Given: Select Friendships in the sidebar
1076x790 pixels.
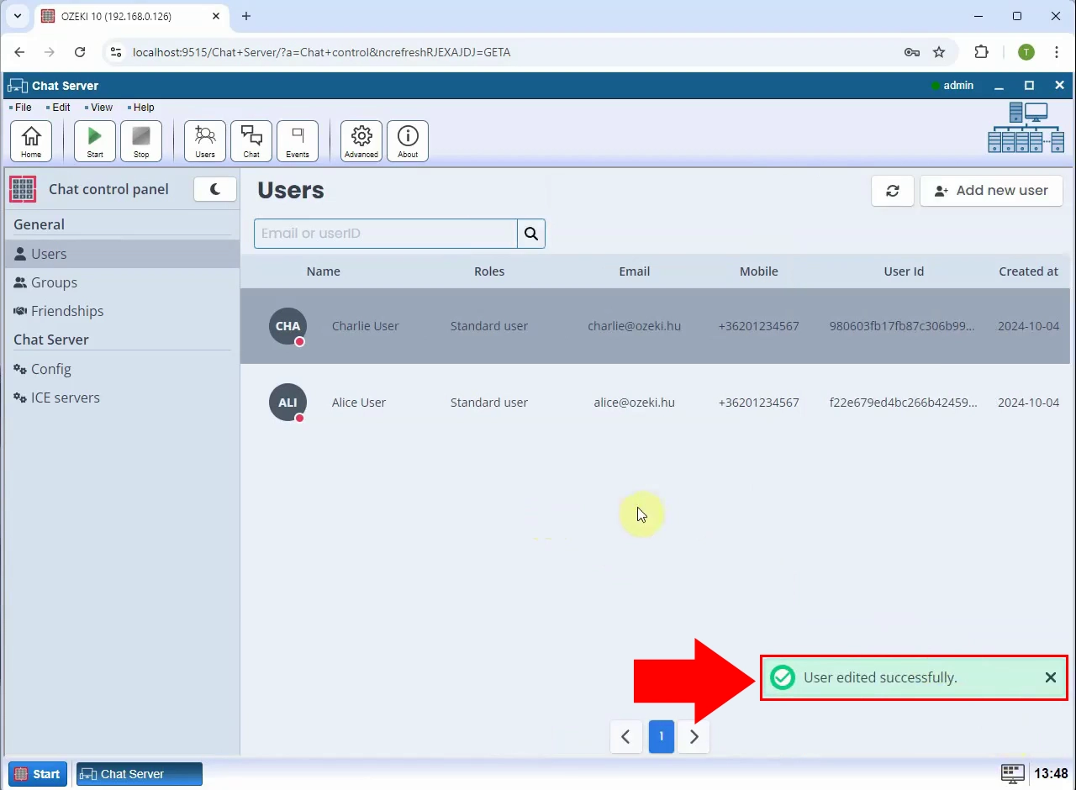Looking at the screenshot, I should pos(122,311).
